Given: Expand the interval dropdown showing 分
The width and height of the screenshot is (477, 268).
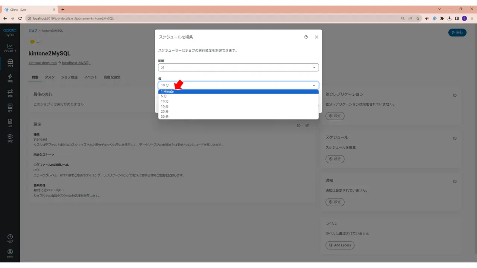Looking at the screenshot, I should [238, 67].
